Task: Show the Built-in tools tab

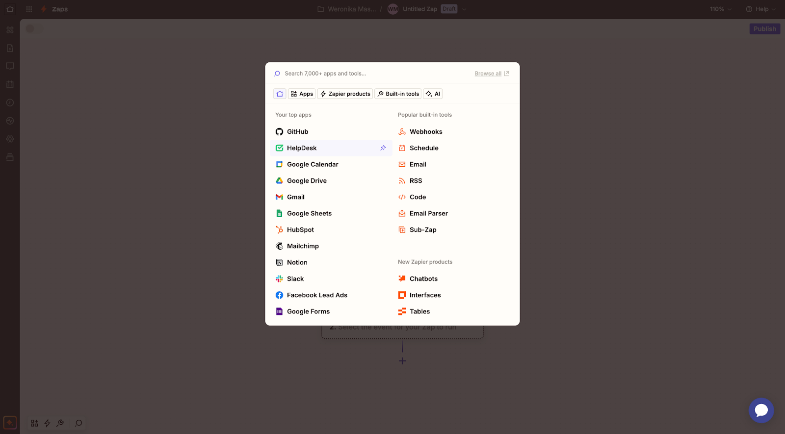Action: click(398, 94)
